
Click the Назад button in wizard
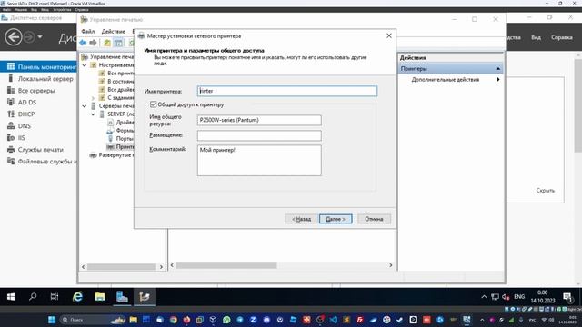coord(301,219)
